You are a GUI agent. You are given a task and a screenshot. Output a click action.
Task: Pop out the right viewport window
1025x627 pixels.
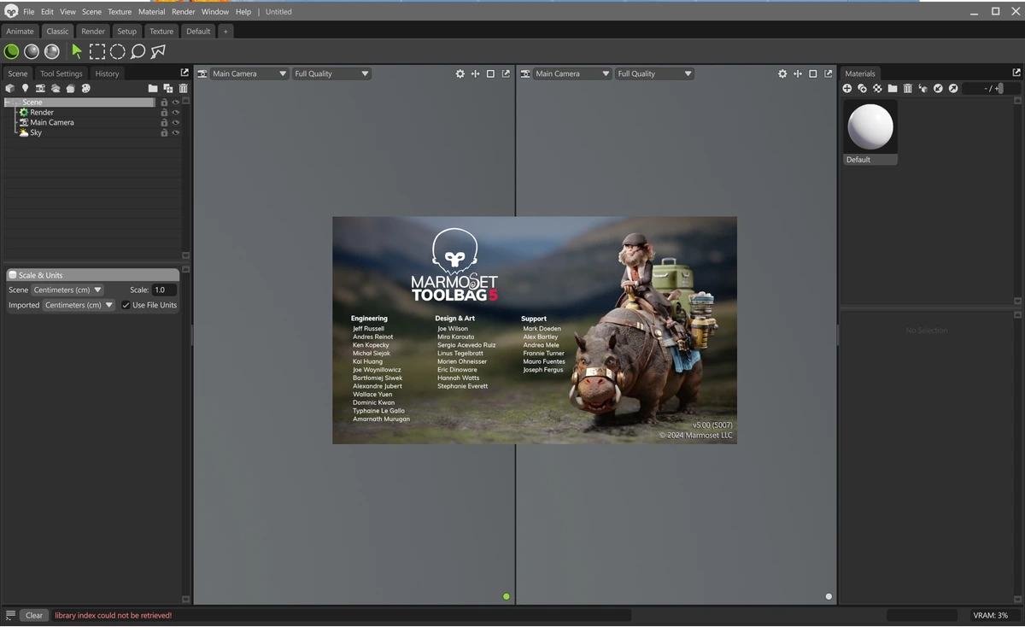coord(828,73)
